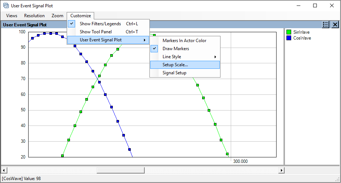Image resolution: width=341 pixels, height=183 pixels.
Task: Click the 50 y-axis label
Action: (23, 110)
